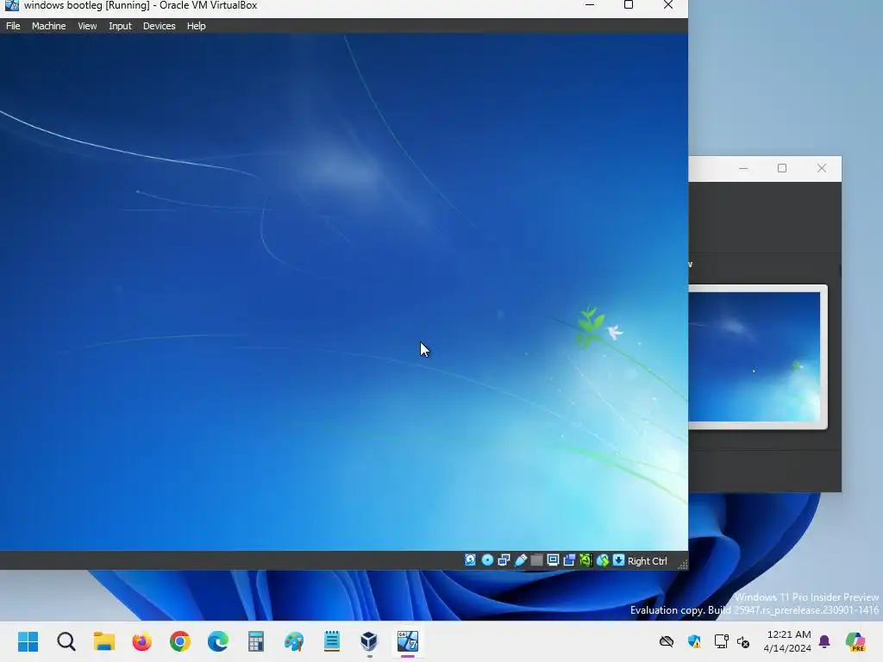Open Paint from the taskbar

294,641
